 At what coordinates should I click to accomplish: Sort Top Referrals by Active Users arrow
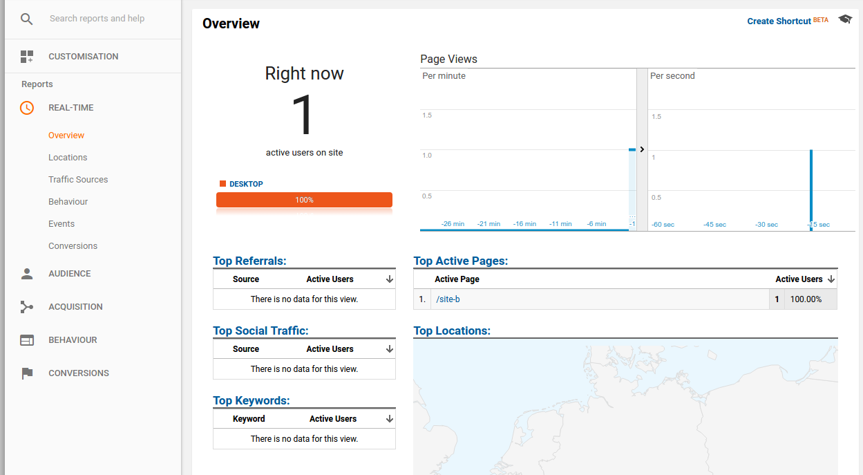click(x=390, y=279)
